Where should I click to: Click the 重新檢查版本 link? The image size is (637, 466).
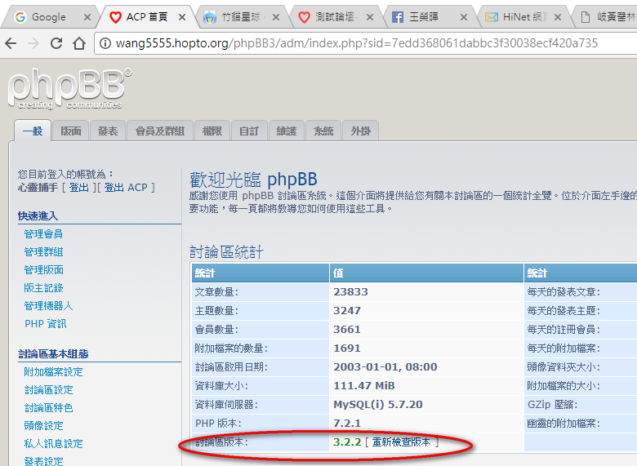pyautogui.click(x=401, y=442)
